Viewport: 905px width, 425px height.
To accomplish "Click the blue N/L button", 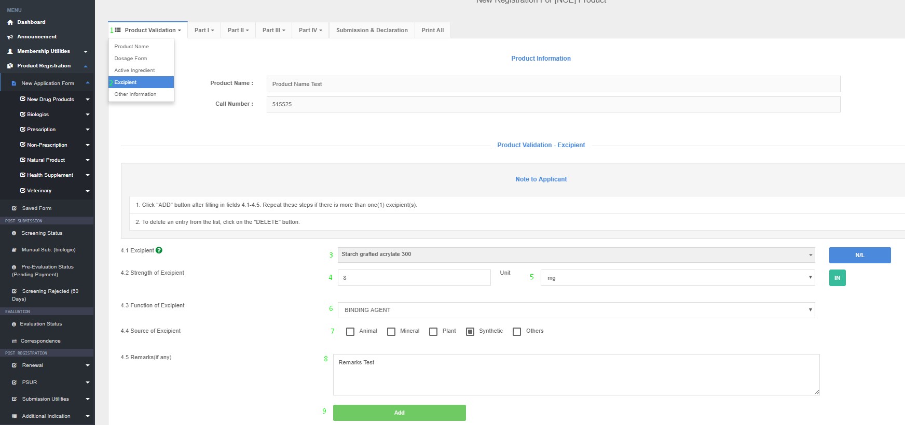I will pos(859,255).
